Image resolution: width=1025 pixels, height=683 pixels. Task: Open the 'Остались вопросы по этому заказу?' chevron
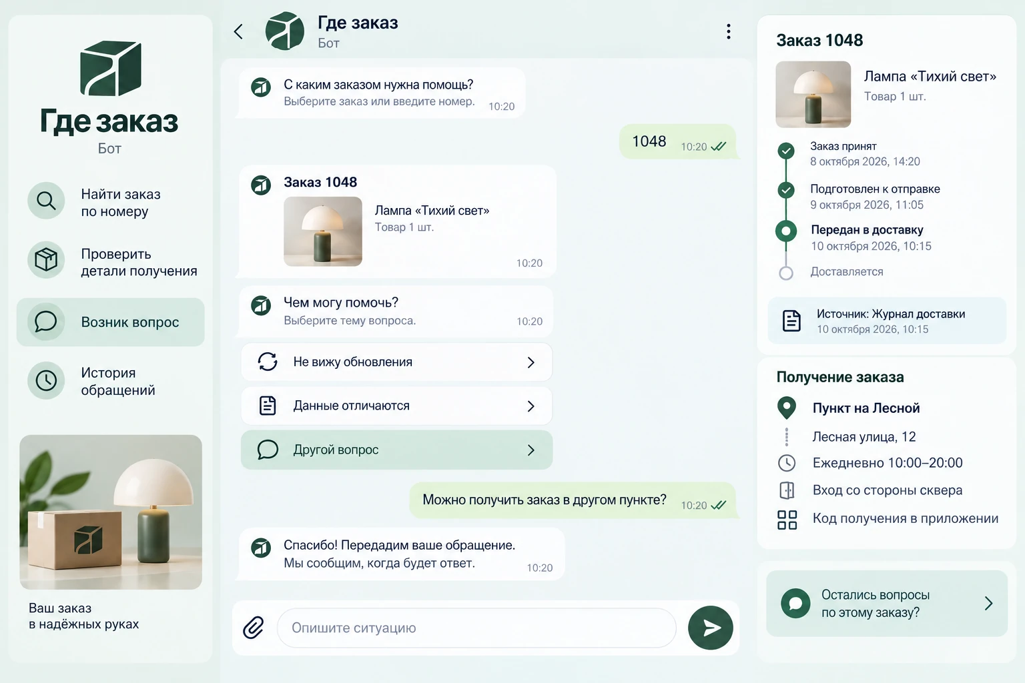[x=989, y=603]
